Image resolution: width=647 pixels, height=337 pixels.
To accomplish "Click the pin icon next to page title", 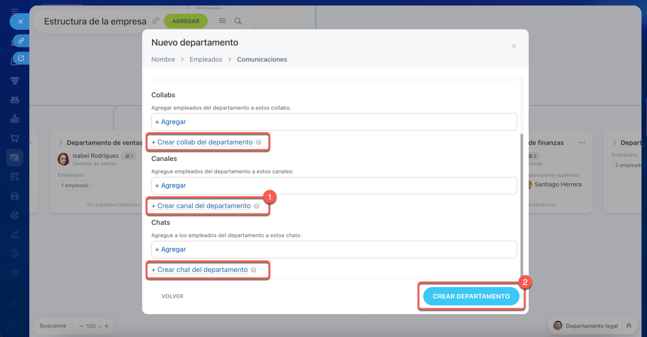I will pyautogui.click(x=156, y=21).
